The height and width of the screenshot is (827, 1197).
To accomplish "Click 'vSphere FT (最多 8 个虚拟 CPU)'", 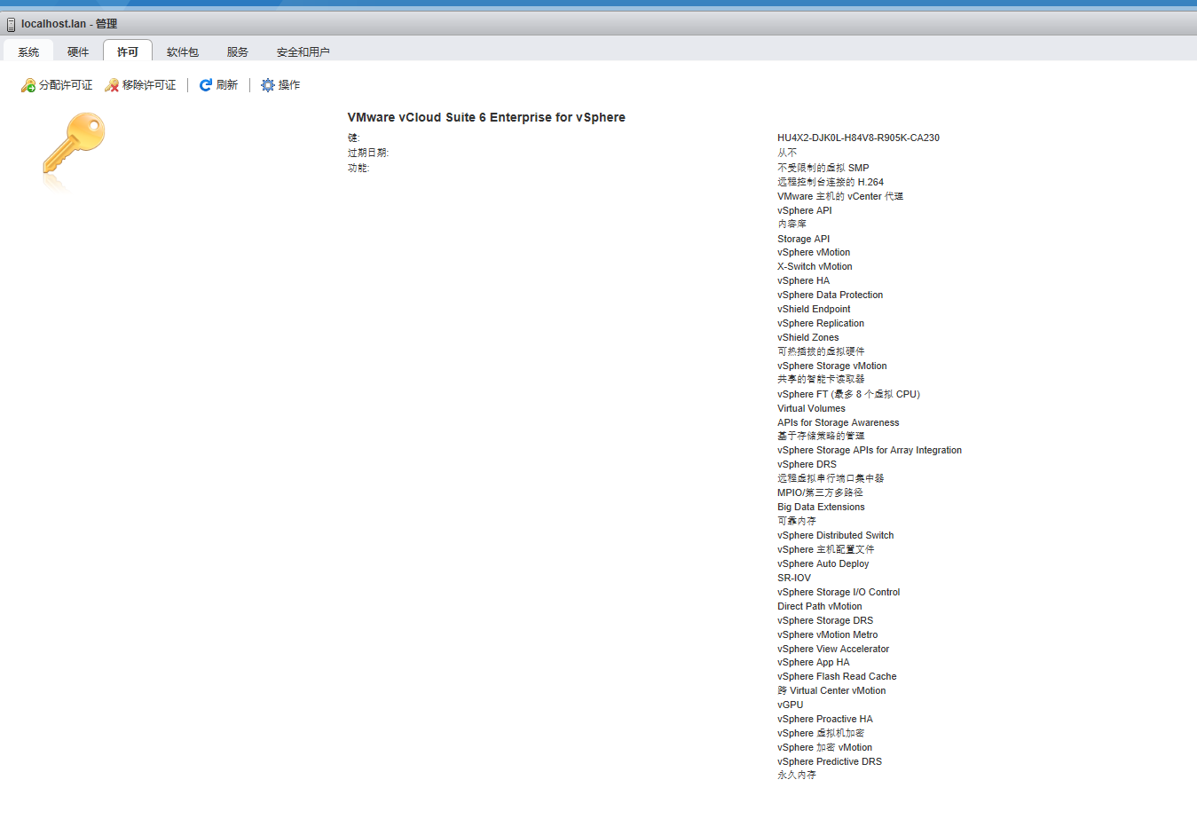I will [x=849, y=394].
